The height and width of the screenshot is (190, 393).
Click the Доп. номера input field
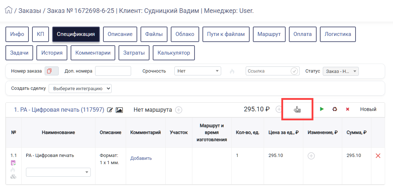pyautogui.click(x=113, y=71)
